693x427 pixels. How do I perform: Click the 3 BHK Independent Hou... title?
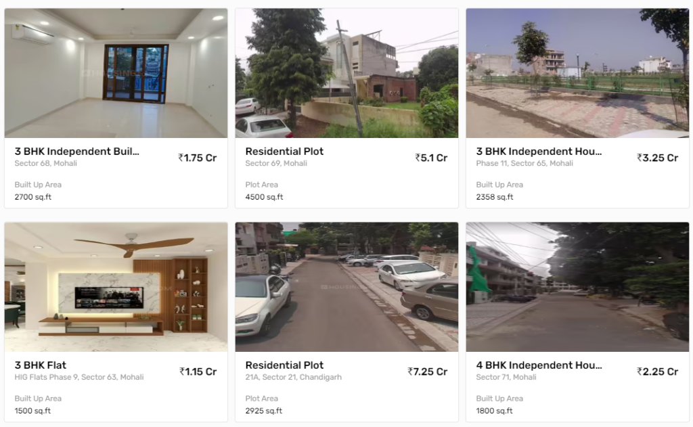[539, 151]
